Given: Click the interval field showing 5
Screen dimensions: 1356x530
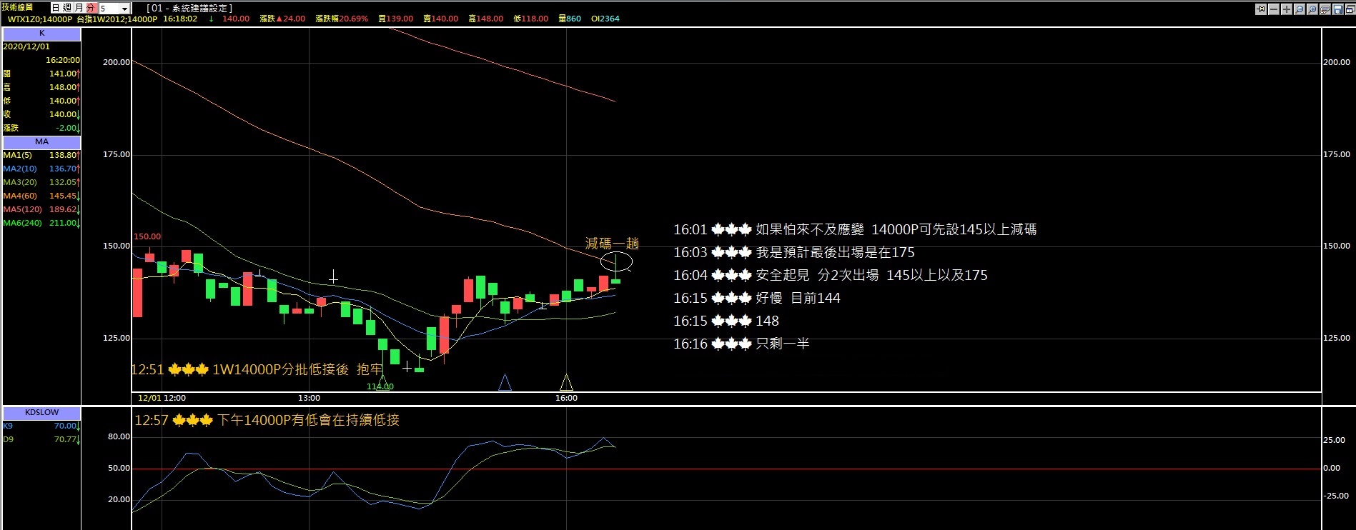Looking at the screenshot, I should coord(109,9).
